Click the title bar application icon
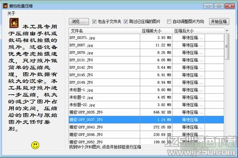This screenshot has width=238, height=158. pos(5,6)
